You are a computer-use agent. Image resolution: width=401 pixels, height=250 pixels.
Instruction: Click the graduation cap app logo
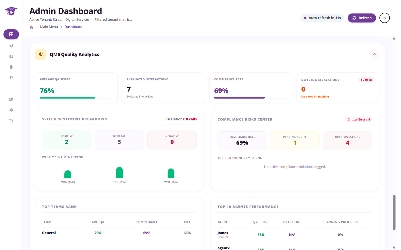pos(11,11)
